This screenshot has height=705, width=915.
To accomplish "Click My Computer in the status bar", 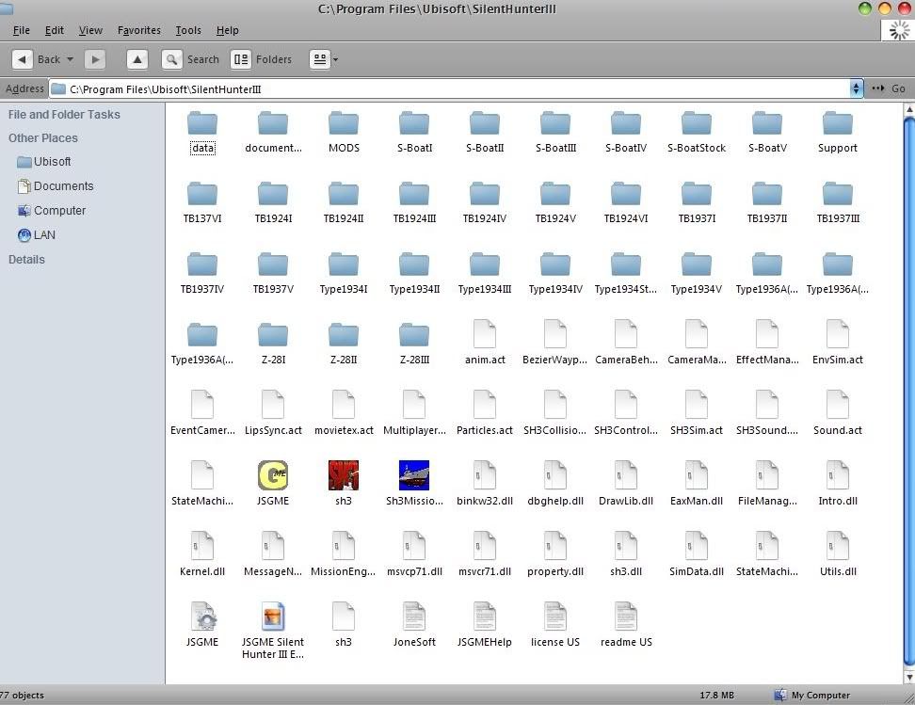I will (811, 695).
